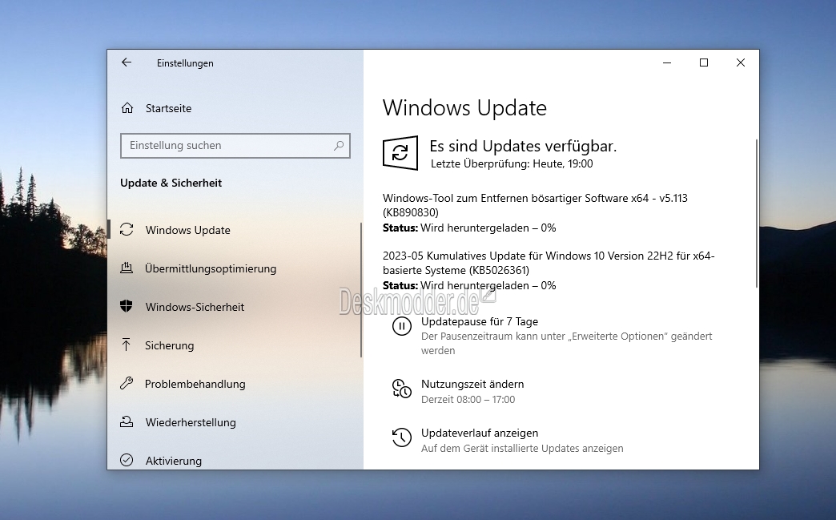
Task: Click the large update status refresh icon
Action: click(400, 153)
